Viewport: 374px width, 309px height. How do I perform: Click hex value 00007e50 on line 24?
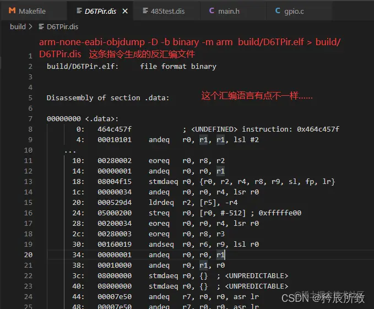click(115, 297)
